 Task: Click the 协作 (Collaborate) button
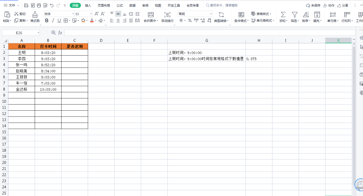point(329,5)
